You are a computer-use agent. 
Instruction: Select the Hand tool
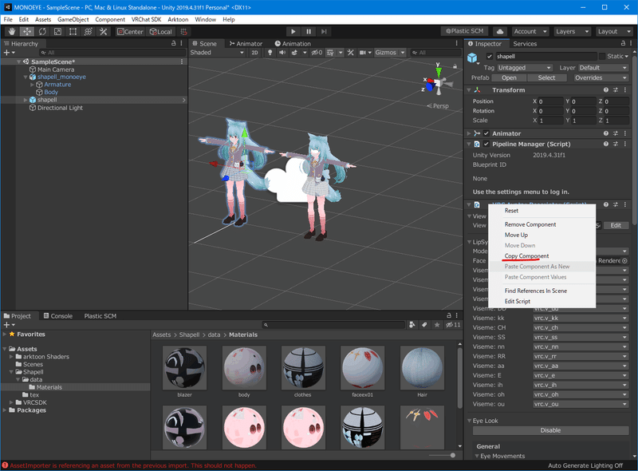tap(12, 31)
